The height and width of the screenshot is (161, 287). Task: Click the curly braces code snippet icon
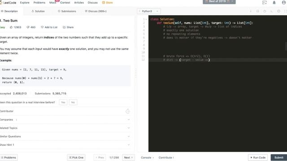point(257,11)
